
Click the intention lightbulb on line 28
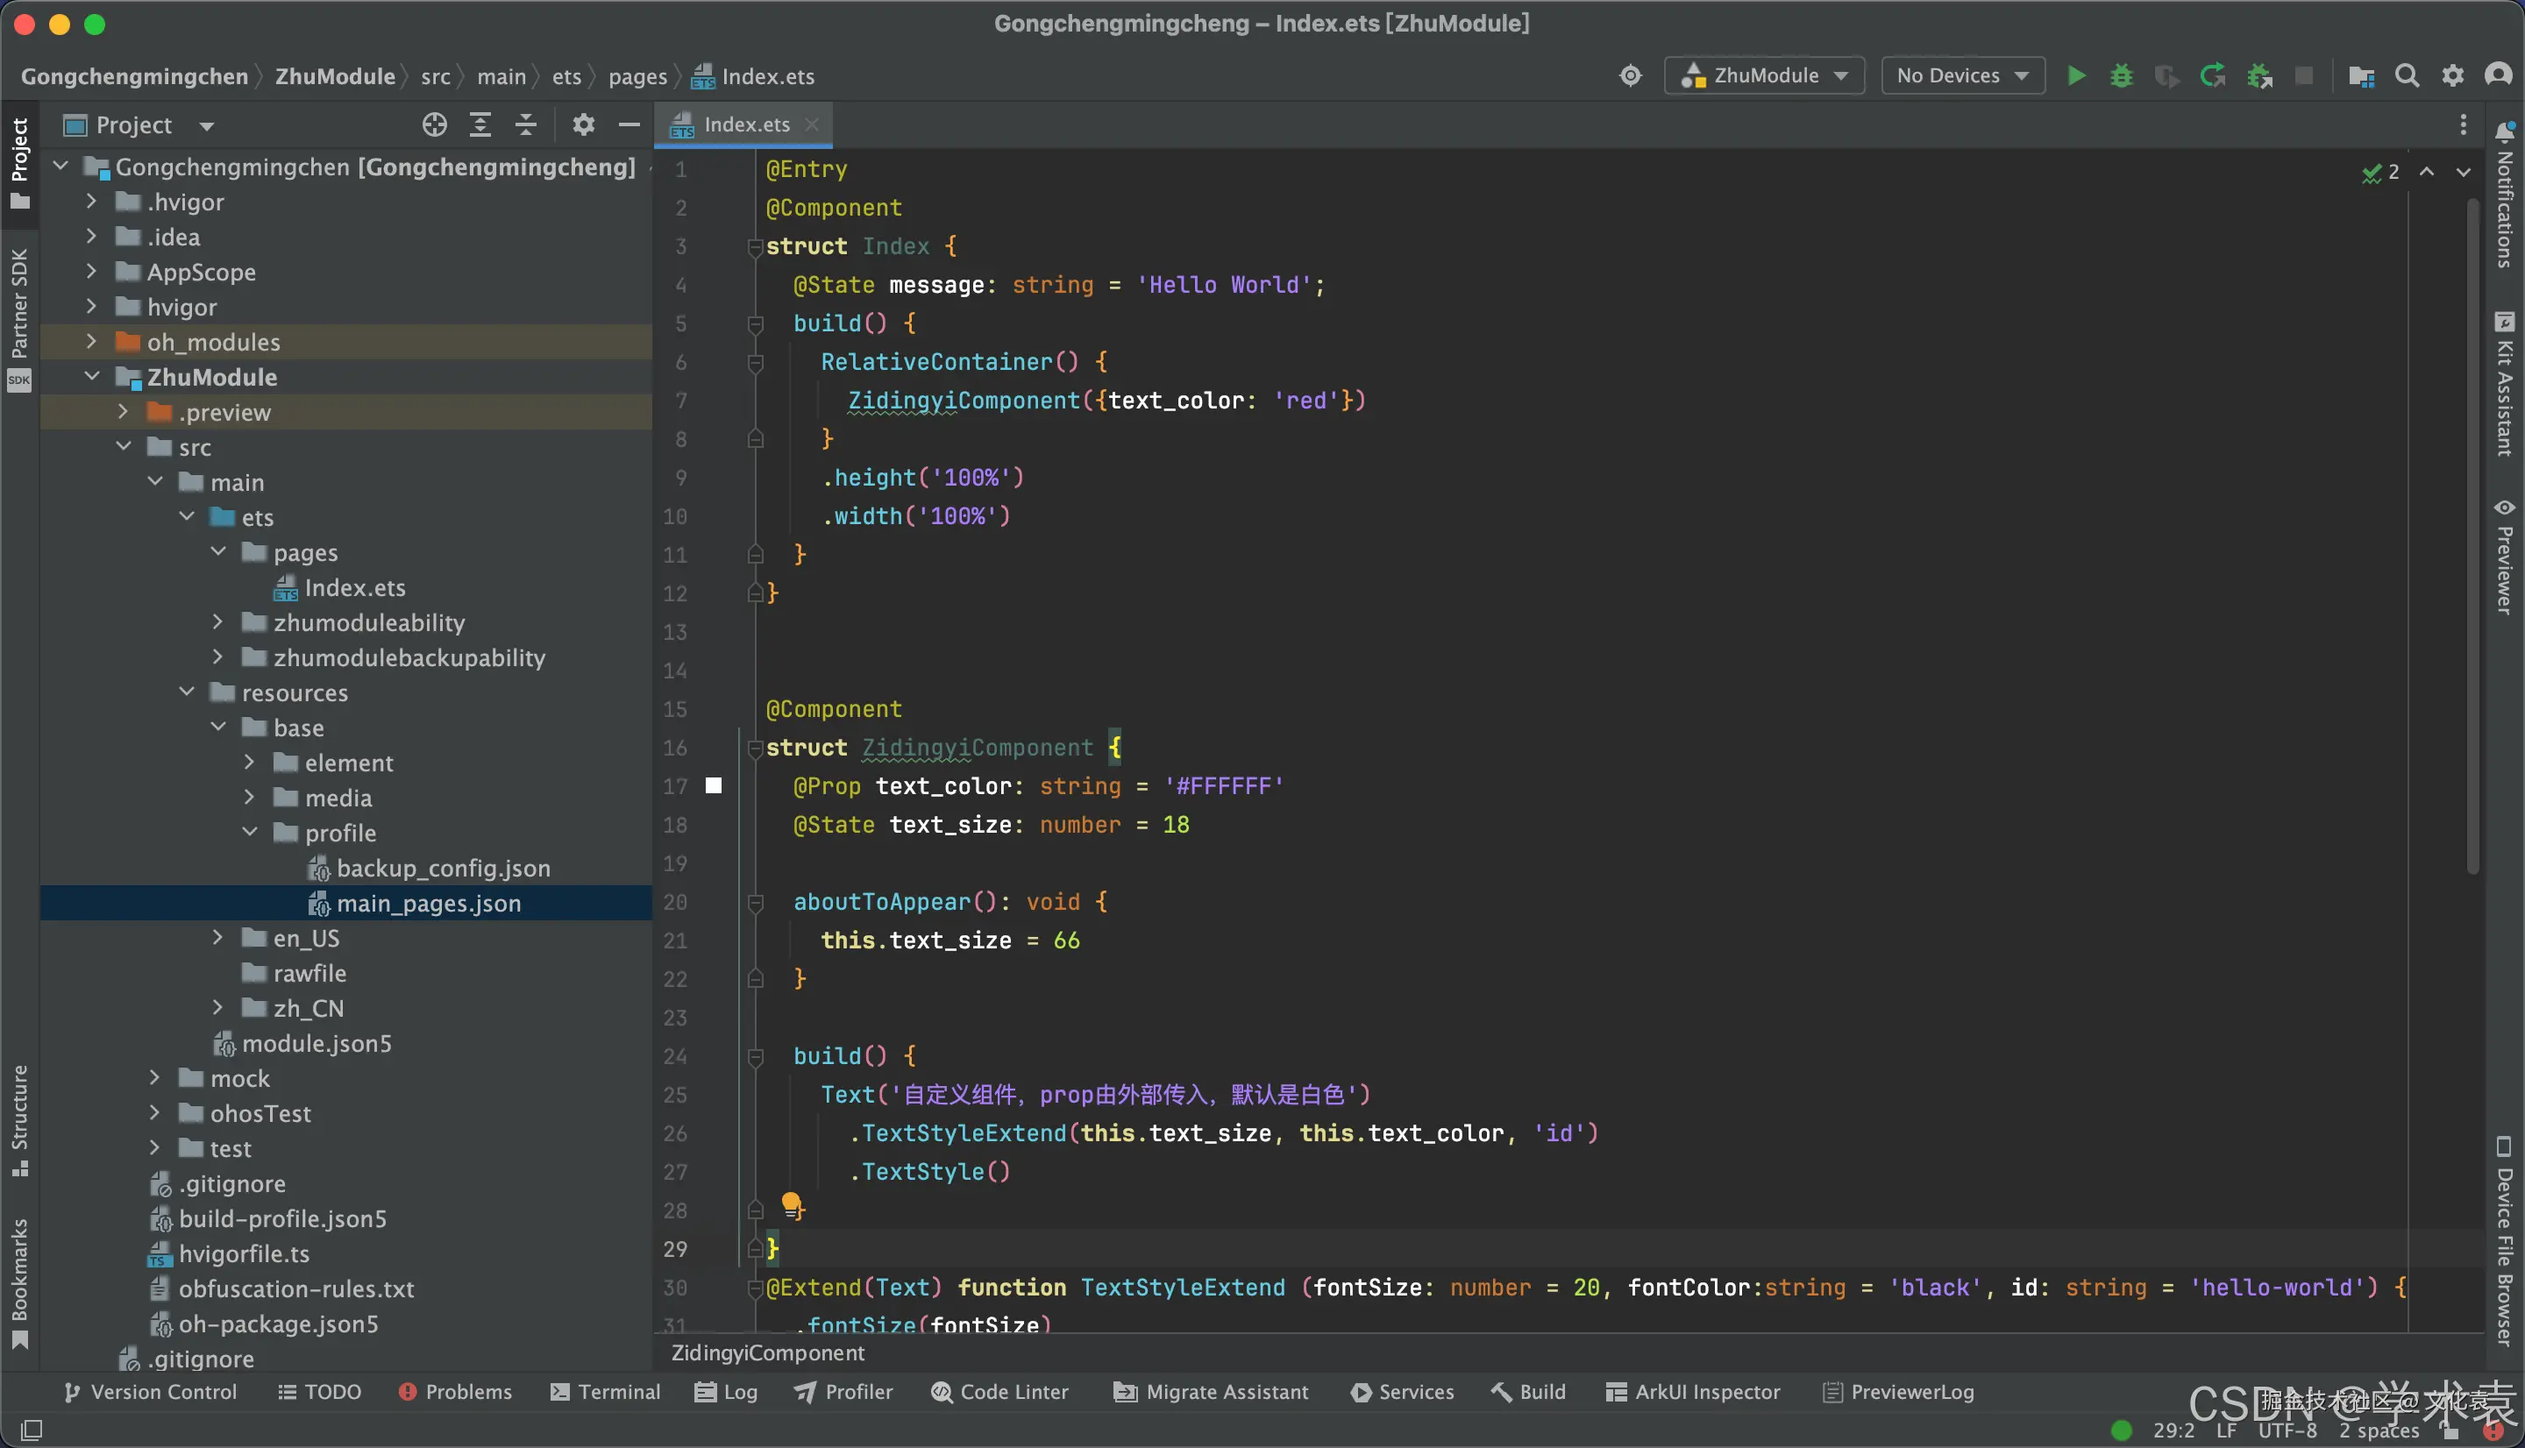pos(792,1206)
